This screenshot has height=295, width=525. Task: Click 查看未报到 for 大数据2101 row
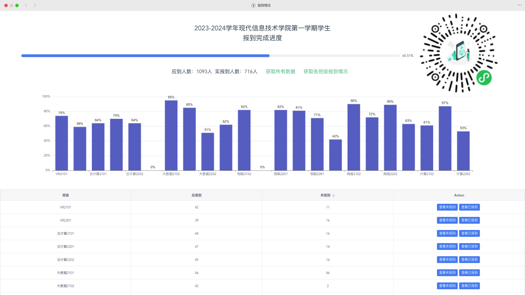(x=447, y=273)
